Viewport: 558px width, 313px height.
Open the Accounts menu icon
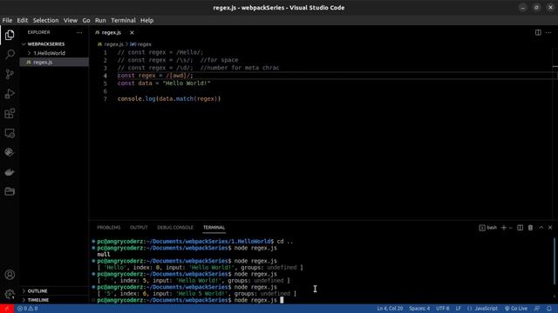click(10, 275)
